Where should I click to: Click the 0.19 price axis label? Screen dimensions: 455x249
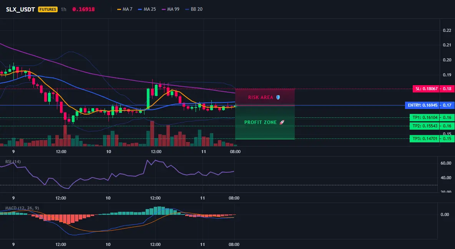pyautogui.click(x=447, y=75)
